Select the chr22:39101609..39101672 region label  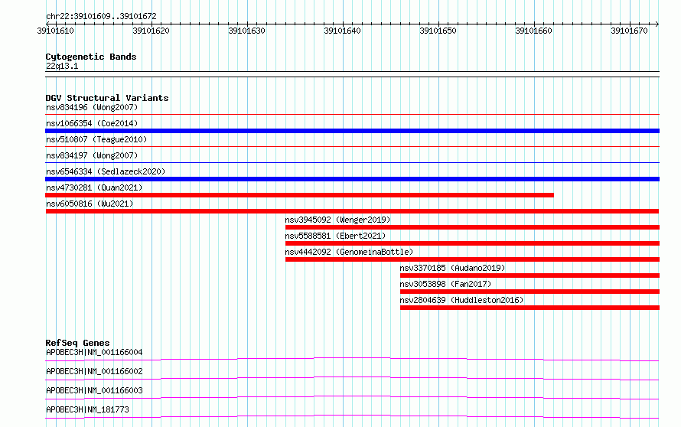[101, 16]
